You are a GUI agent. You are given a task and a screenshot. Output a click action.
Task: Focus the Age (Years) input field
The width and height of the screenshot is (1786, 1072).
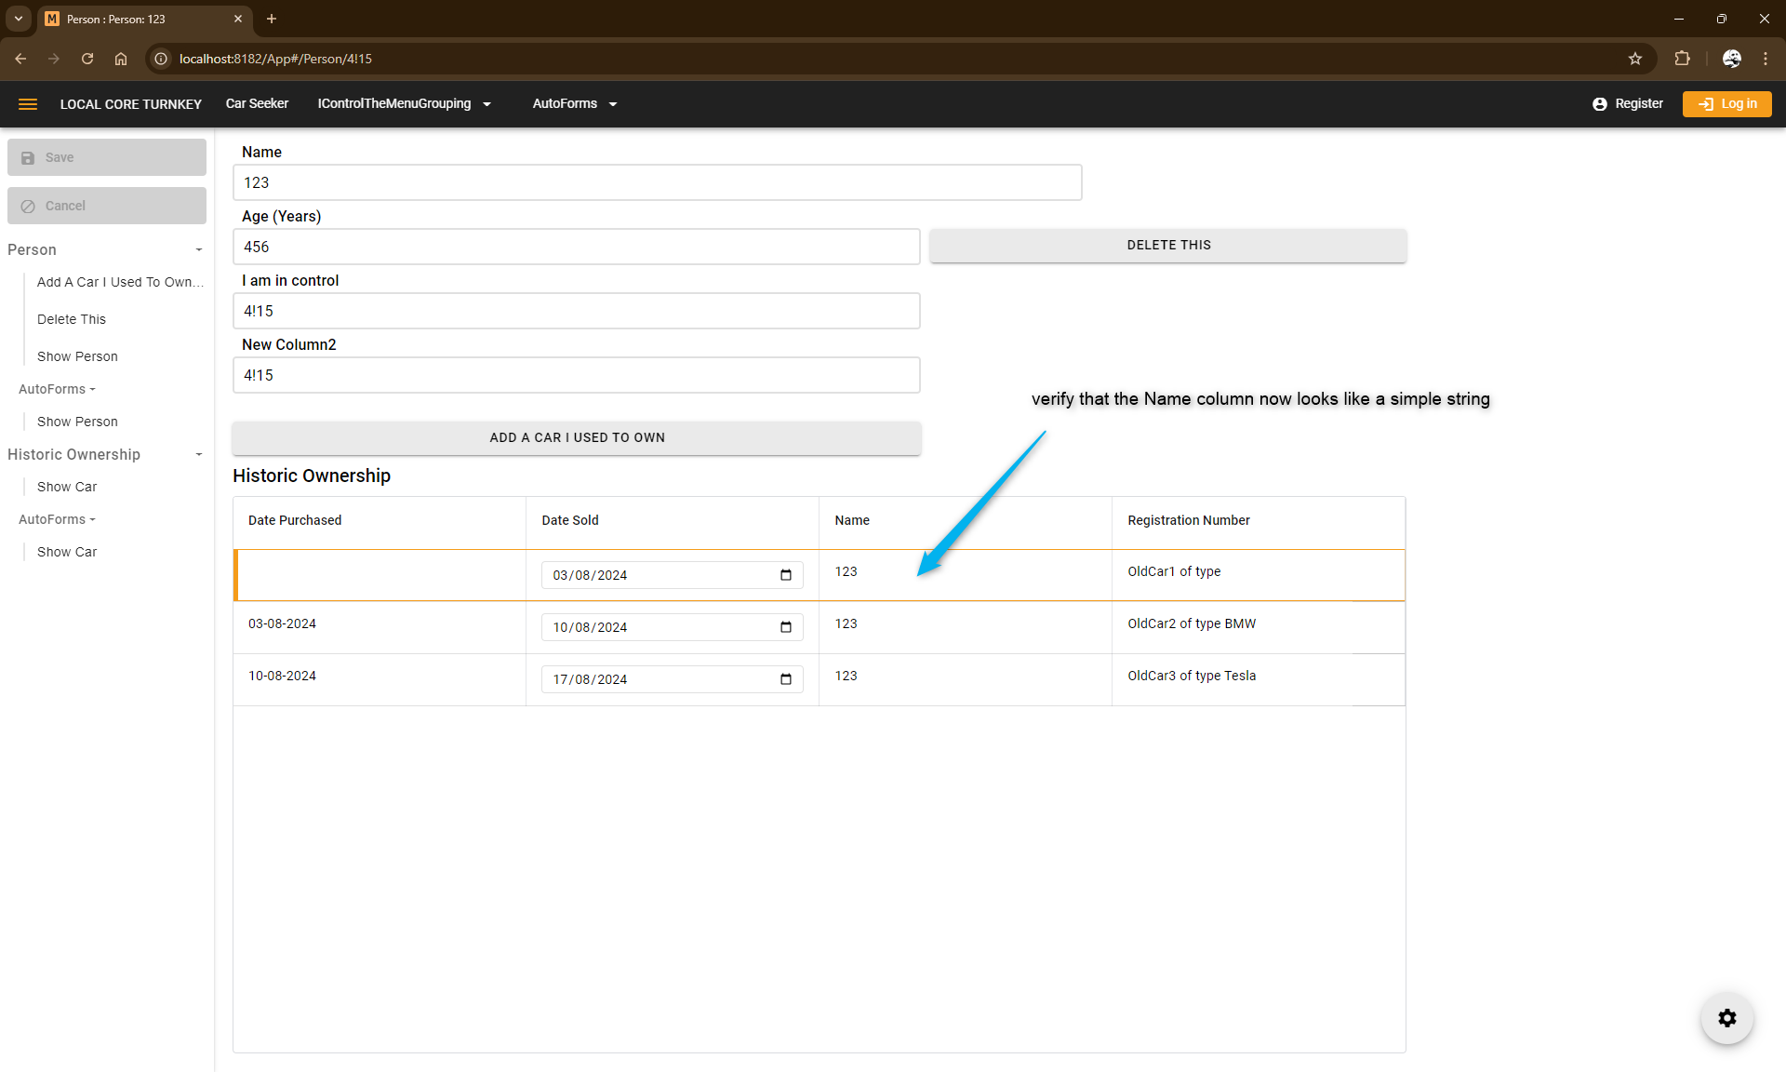576,247
